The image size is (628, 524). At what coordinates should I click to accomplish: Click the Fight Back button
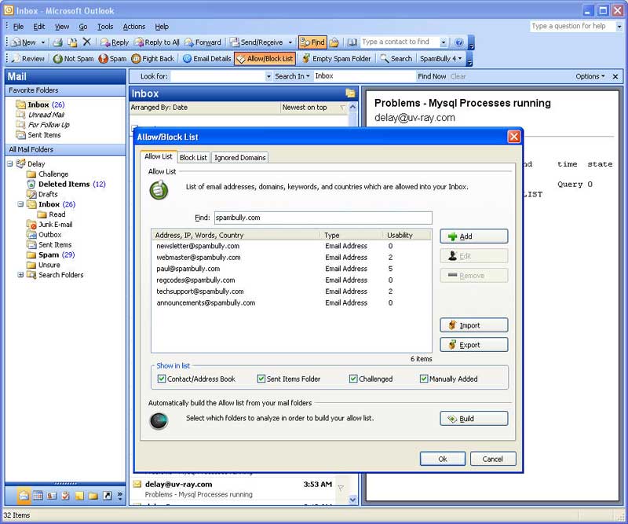[152, 59]
